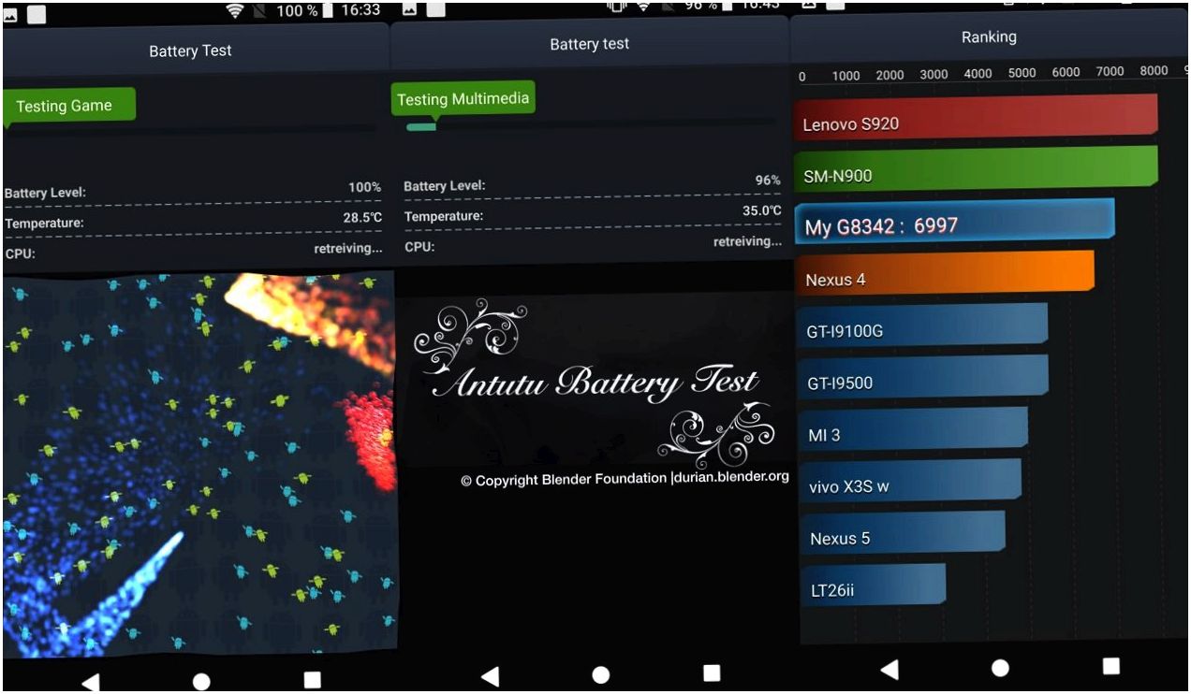Click the 5000 mark on ranking axis
This screenshot has height=694, width=1191.
(1022, 73)
